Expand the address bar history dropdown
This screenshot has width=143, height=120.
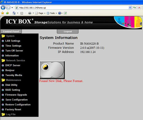pyautogui.click(x=130, y=7)
